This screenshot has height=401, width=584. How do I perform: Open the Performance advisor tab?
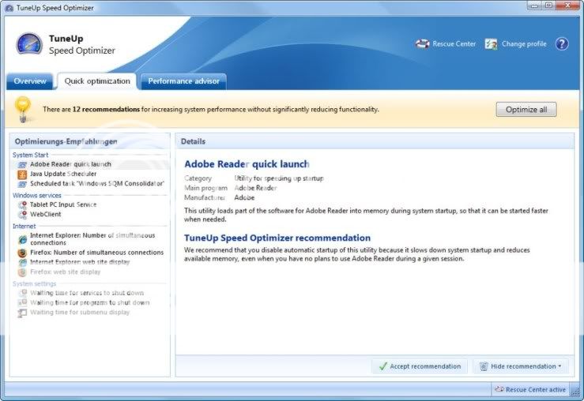[183, 81]
